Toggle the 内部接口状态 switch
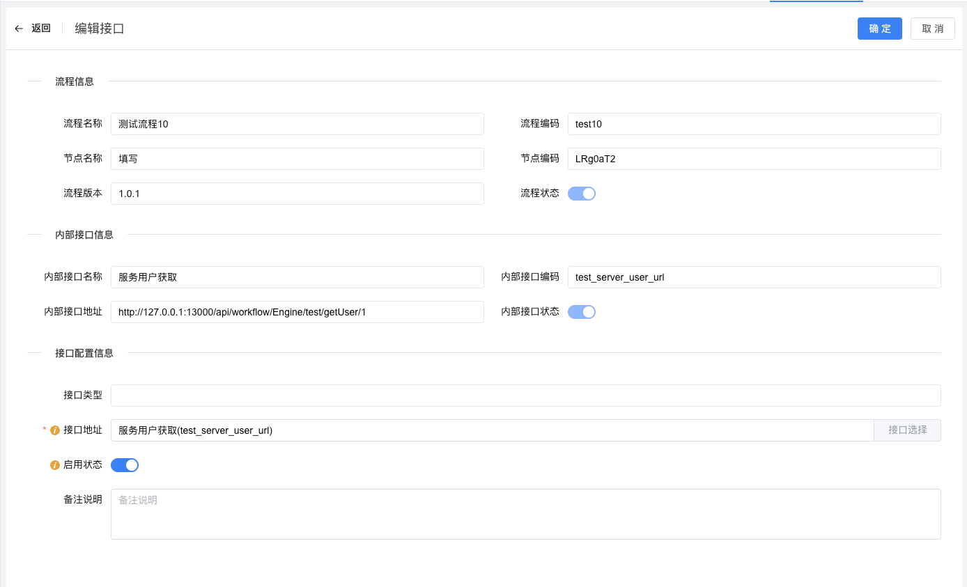 (x=581, y=312)
